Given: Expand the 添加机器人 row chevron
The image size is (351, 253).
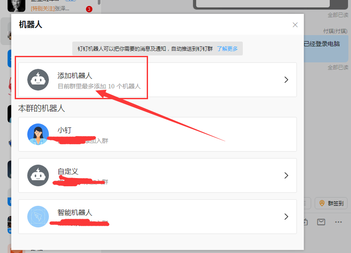Looking at the screenshot, I should click(286, 80).
